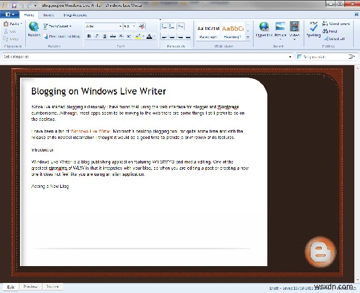Image resolution: width=360 pixels, height=293 pixels.
Task: Click the Undo icon in title bar
Action: pos(22,5)
